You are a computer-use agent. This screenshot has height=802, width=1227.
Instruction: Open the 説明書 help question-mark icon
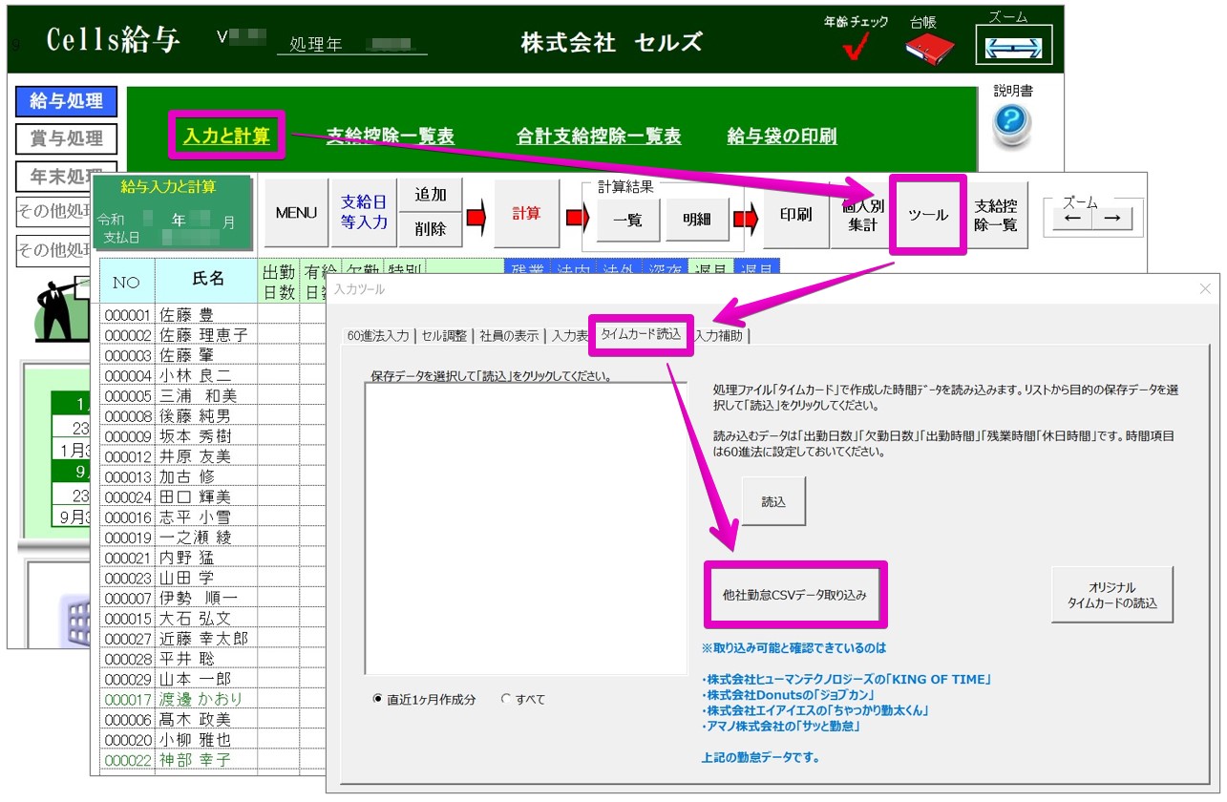[x=1012, y=122]
